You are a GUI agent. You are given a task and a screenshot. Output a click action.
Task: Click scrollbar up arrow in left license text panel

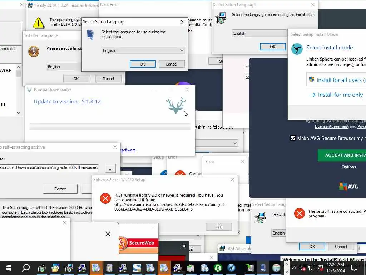coord(19,67)
